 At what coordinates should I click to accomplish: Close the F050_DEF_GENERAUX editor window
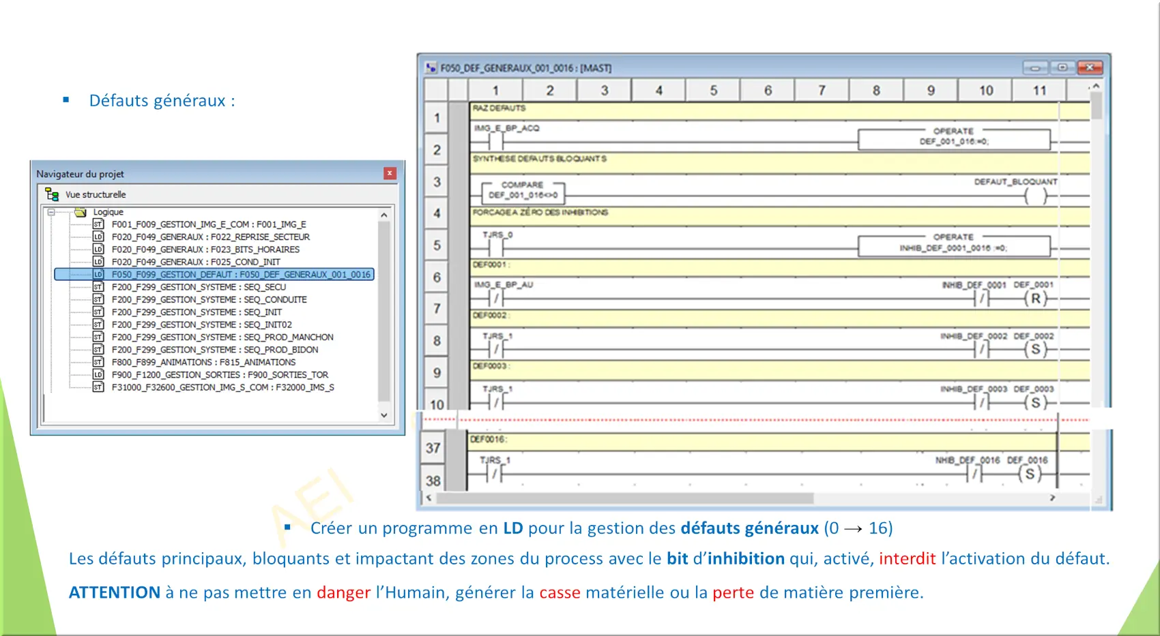pyautogui.click(x=1090, y=67)
